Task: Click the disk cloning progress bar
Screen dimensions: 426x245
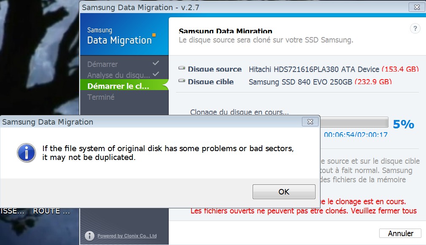Action: [x=354, y=122]
